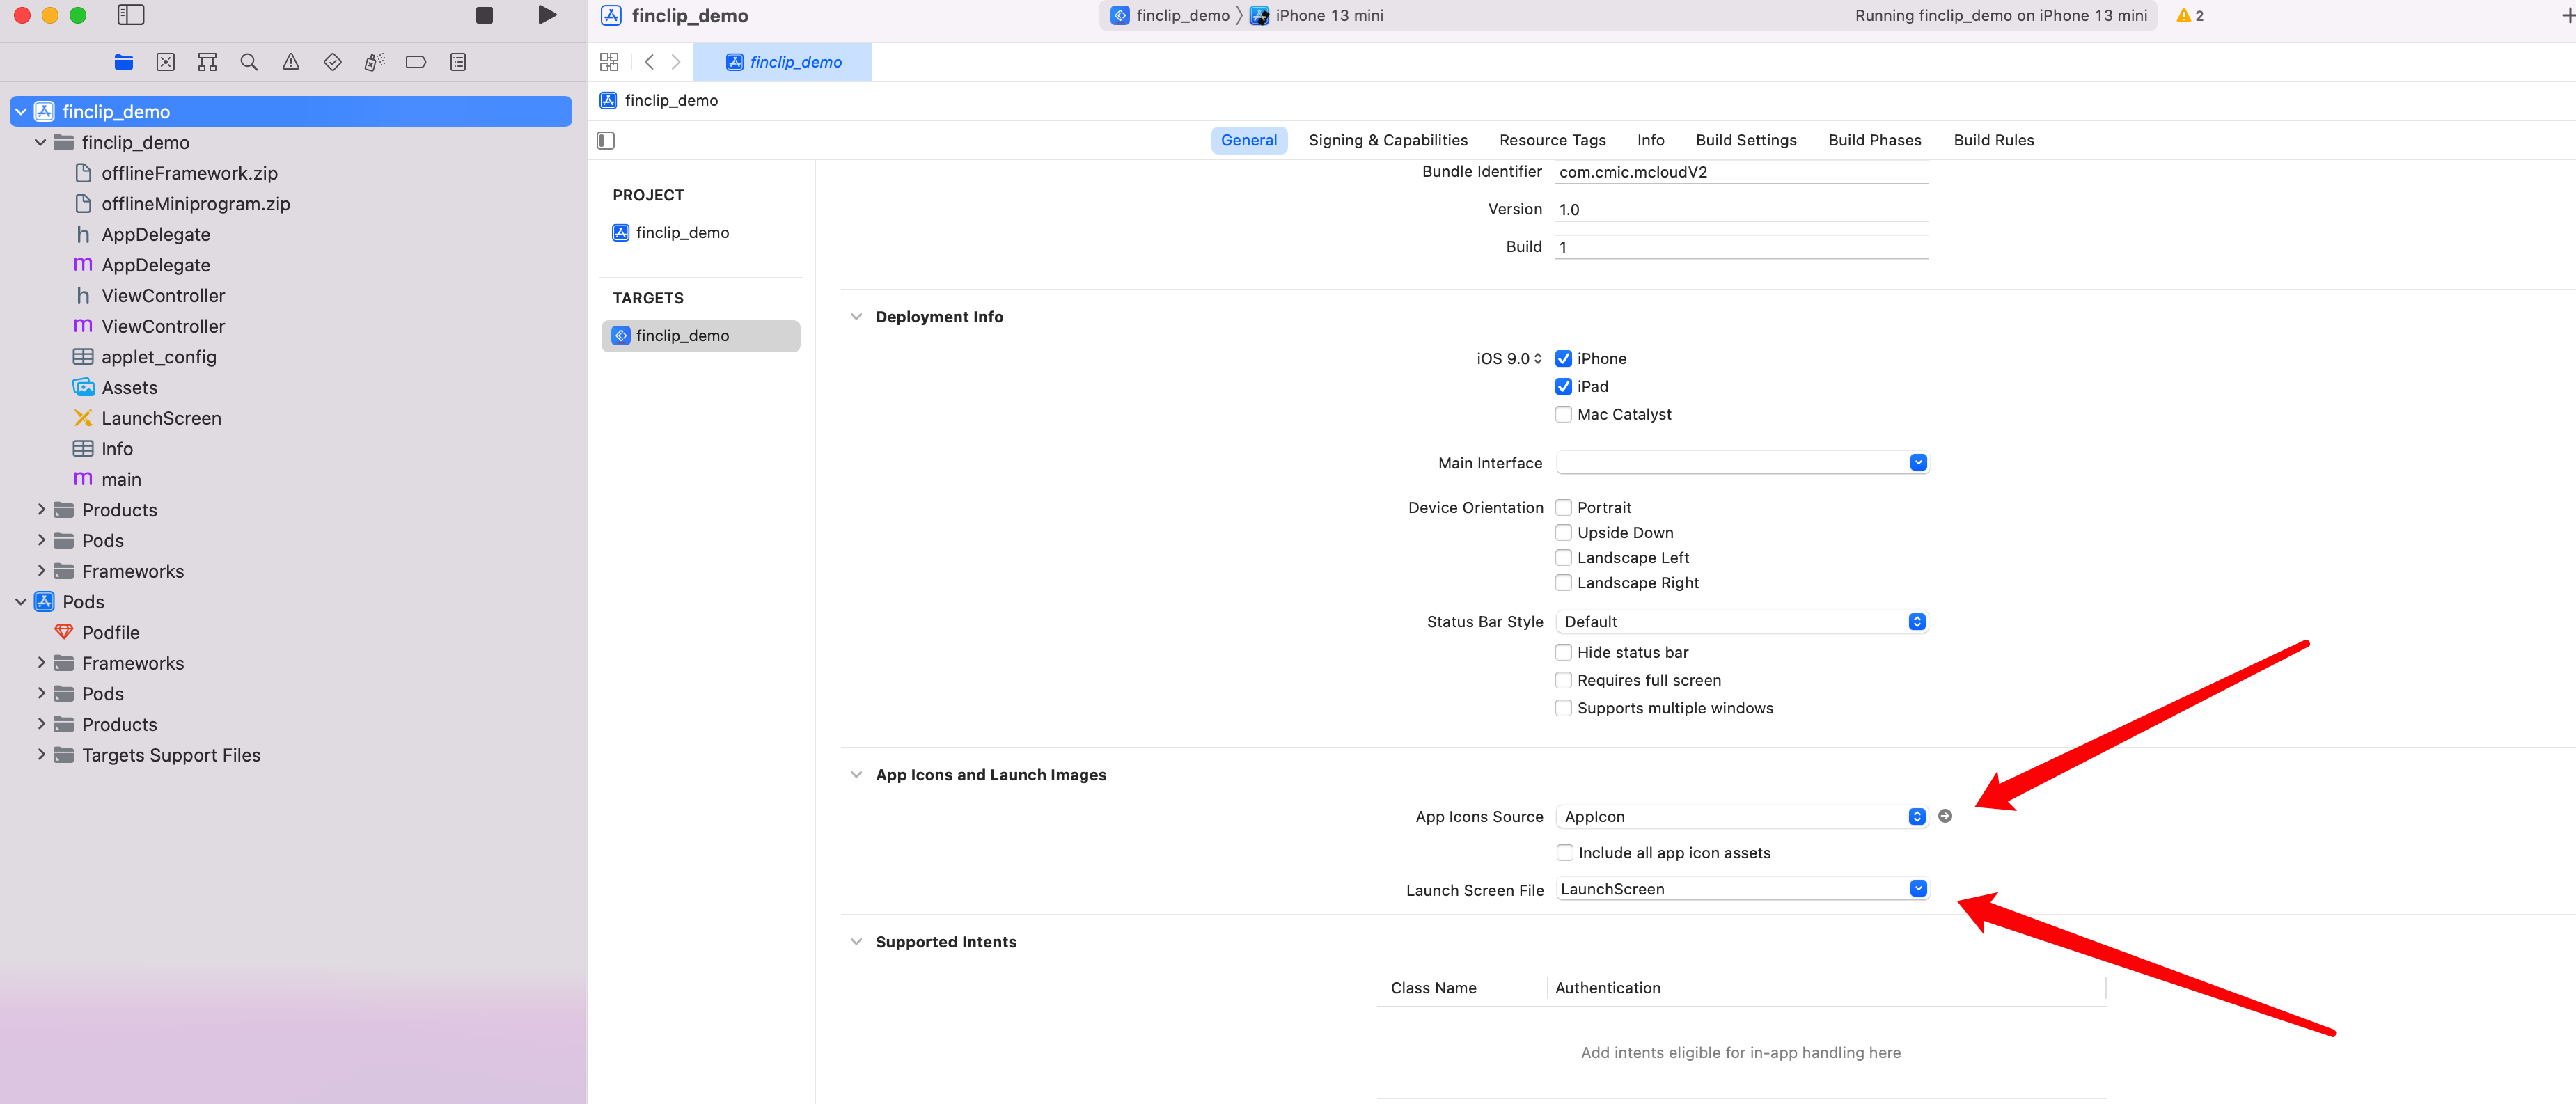Open the Breakpoint navigator icon
Image resolution: width=2576 pixels, height=1104 pixels.
(416, 62)
